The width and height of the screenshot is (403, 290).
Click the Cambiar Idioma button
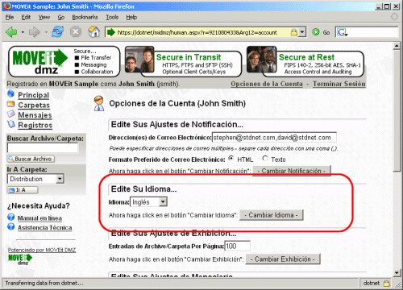tap(271, 215)
